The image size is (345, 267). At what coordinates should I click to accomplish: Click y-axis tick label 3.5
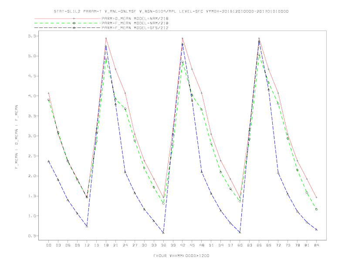(x=33, y=116)
